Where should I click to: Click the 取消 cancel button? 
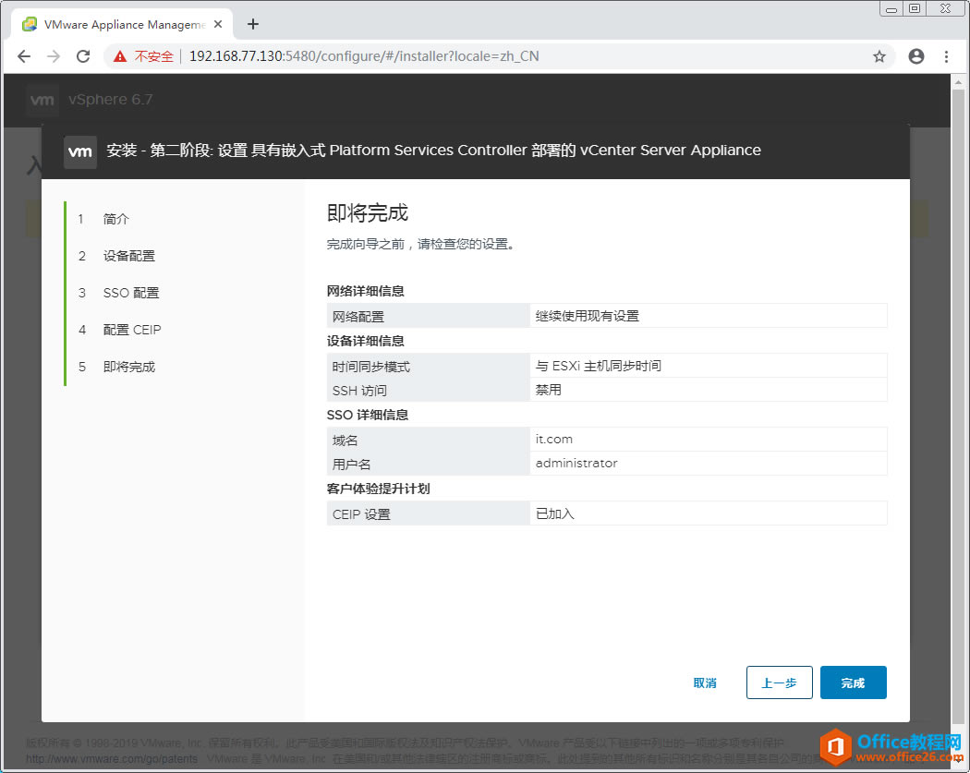pos(705,682)
